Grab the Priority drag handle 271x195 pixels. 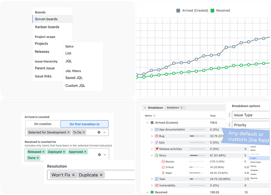[229, 125]
